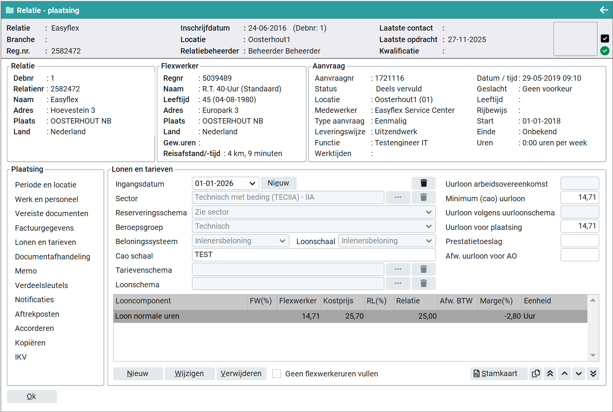Select Verdeelsleutels in the Plaatsing menu
This screenshot has height=412, width=613.
click(41, 285)
